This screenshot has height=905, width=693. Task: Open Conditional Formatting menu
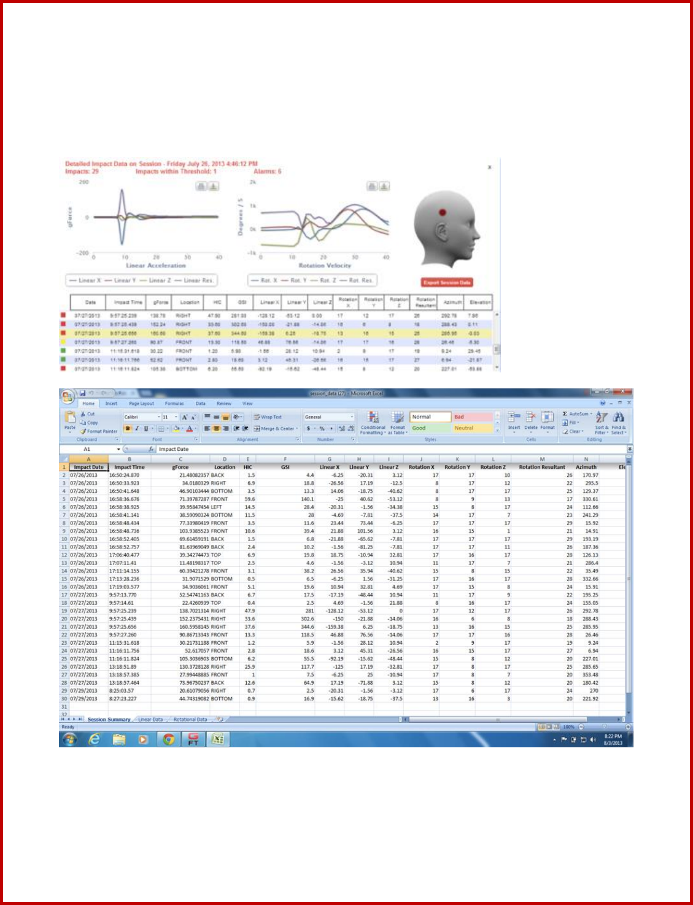pyautogui.click(x=373, y=423)
